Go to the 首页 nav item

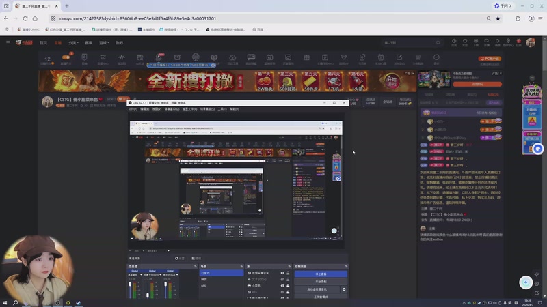click(x=43, y=43)
